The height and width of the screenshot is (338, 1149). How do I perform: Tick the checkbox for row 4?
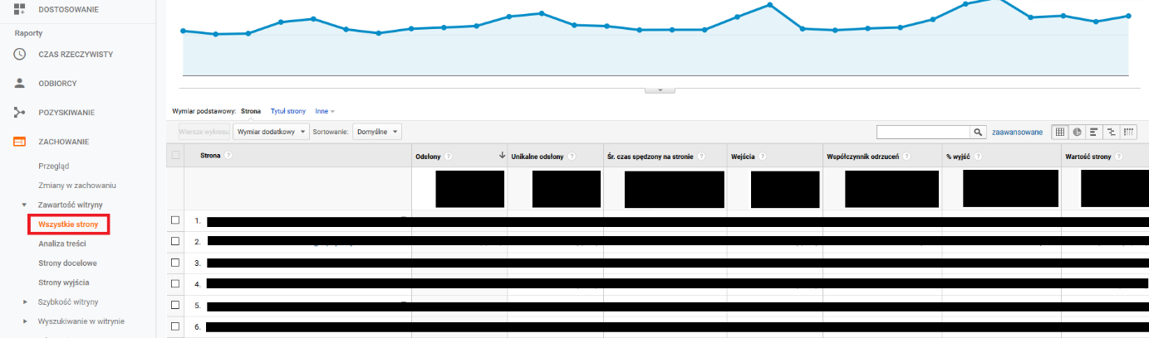175,283
